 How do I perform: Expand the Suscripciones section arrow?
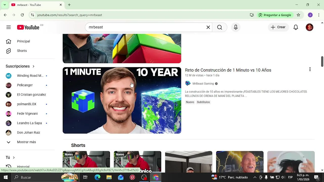click(33, 66)
